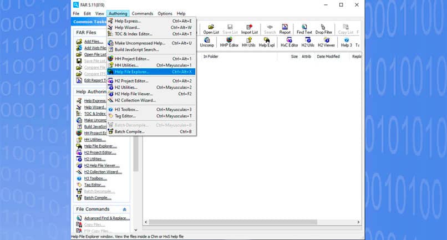447x240 pixels.
Task: Open HHP Editor from the toolbar
Action: (229, 42)
